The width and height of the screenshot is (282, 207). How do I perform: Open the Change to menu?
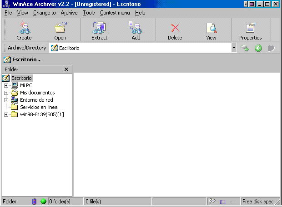coord(45,13)
